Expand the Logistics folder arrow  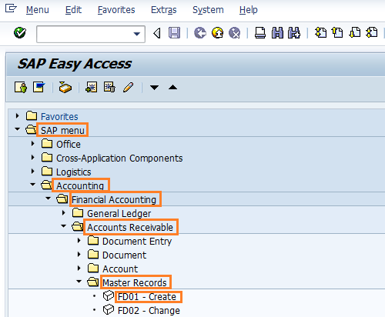(33, 172)
